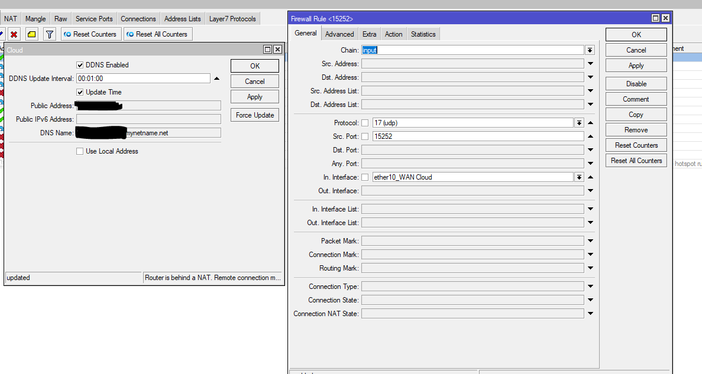Image resolution: width=702 pixels, height=374 pixels.
Task: Click the Src. Port field showing 15252
Action: [478, 136]
